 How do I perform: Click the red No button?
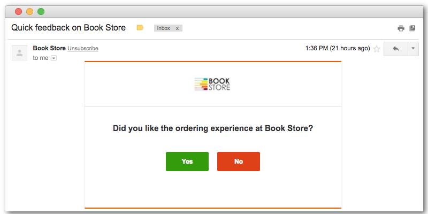[239, 162]
